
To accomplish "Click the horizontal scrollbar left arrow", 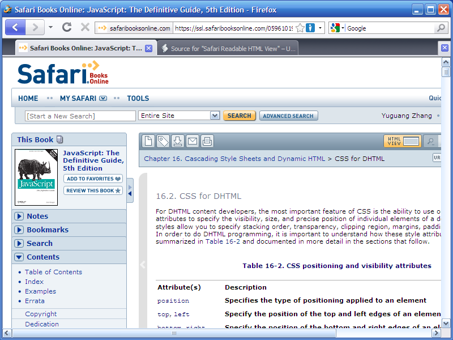I will (7, 333).
